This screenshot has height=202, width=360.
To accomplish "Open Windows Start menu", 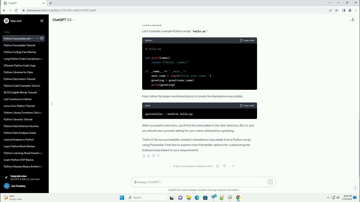I will click(x=122, y=198).
